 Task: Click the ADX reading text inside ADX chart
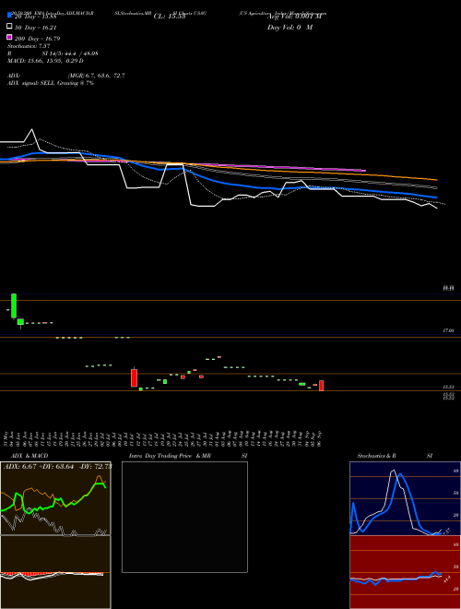coord(57,466)
